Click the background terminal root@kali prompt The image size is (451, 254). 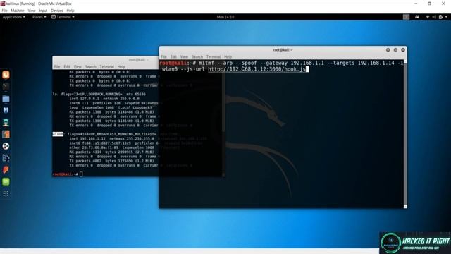[x=66, y=174]
